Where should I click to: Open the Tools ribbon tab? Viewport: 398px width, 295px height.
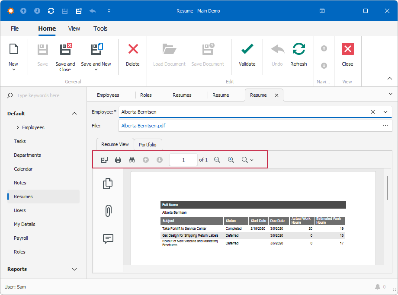(100, 29)
